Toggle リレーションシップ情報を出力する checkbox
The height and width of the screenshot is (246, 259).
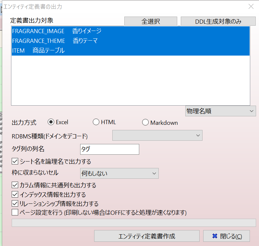tap(15, 203)
